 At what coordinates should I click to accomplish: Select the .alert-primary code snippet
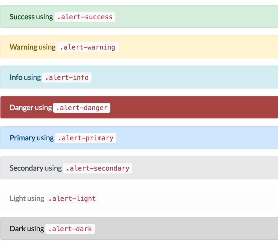(x=86, y=138)
